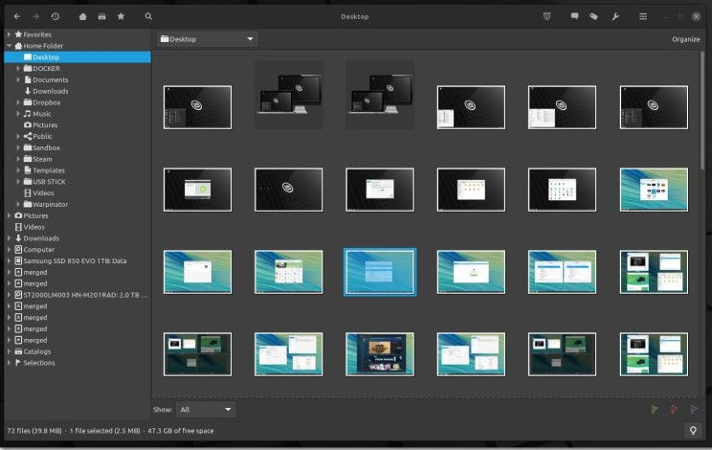Select thumbnail showing dialog with green circle
This screenshot has width=712, height=450.
click(x=197, y=190)
